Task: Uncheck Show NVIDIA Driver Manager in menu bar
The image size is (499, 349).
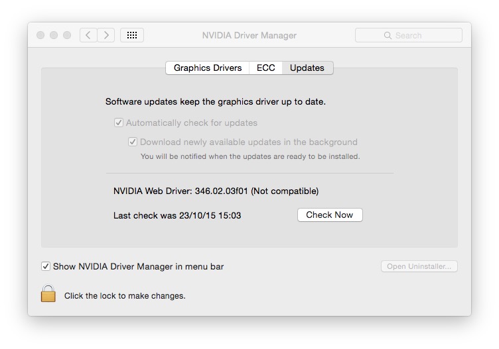Action: click(46, 266)
